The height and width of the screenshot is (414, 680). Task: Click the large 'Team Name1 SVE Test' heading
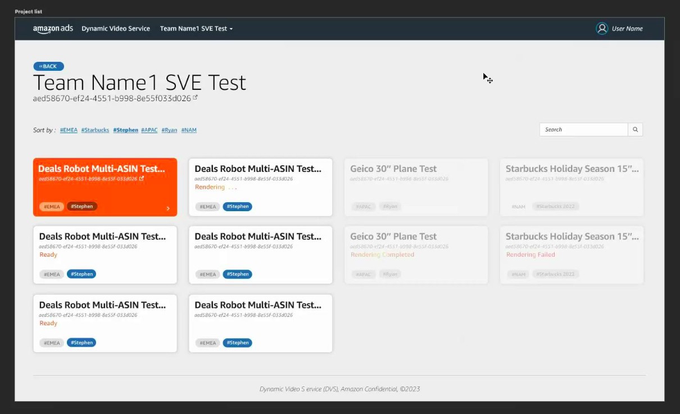coord(140,83)
